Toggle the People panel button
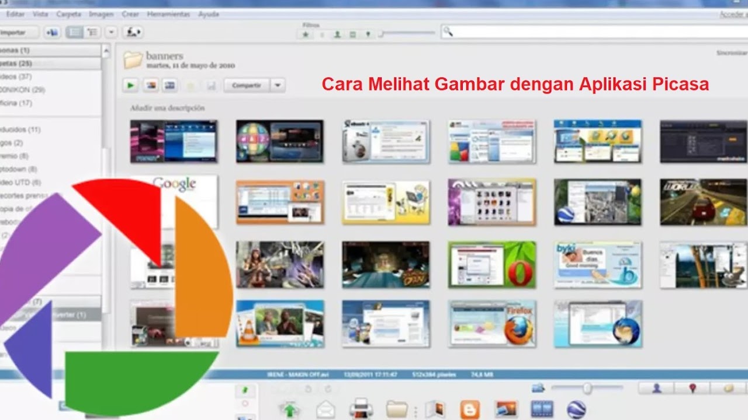The image size is (748, 420). (x=656, y=388)
